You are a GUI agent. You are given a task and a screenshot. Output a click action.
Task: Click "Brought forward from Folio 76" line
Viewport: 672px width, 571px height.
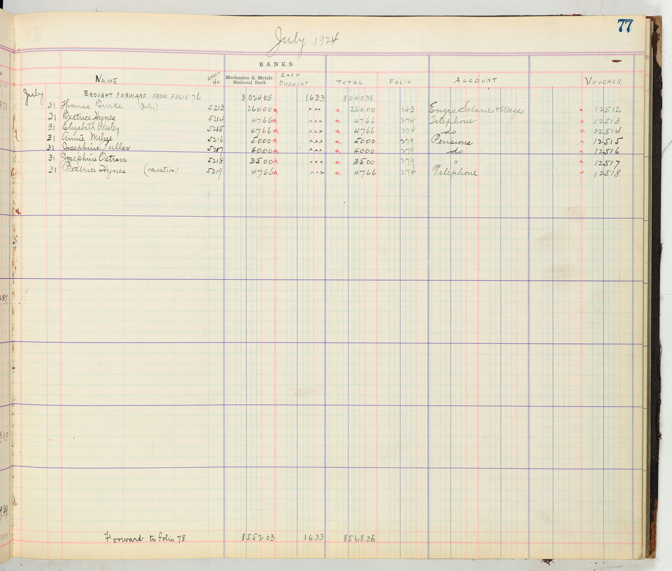[142, 96]
